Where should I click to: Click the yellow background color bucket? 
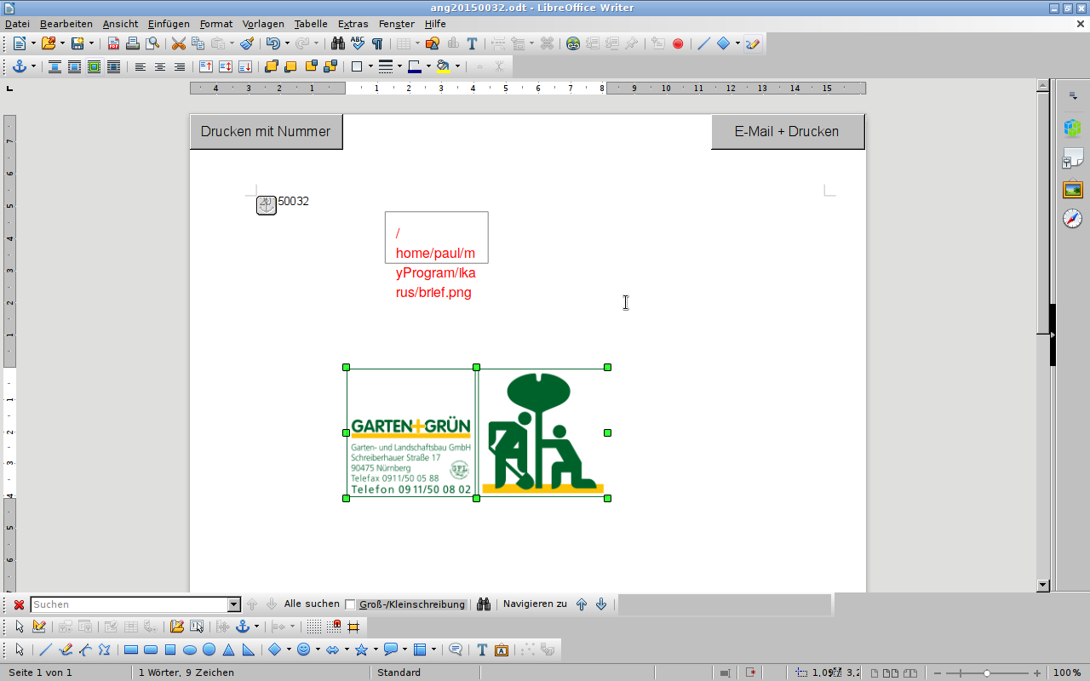443,66
